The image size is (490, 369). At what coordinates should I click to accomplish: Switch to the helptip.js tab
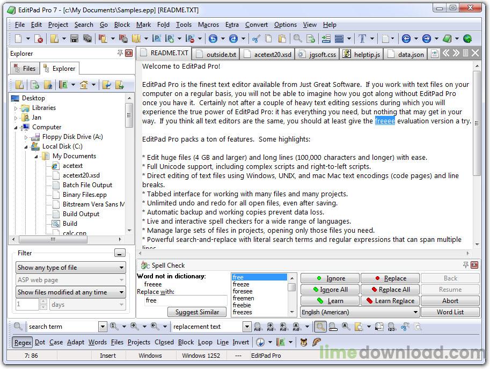click(362, 54)
